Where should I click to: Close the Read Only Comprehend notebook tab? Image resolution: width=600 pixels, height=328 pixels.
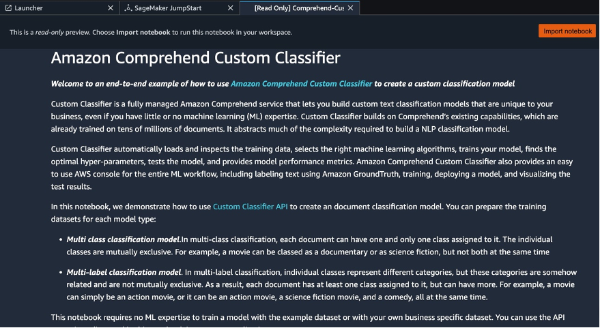coord(351,8)
